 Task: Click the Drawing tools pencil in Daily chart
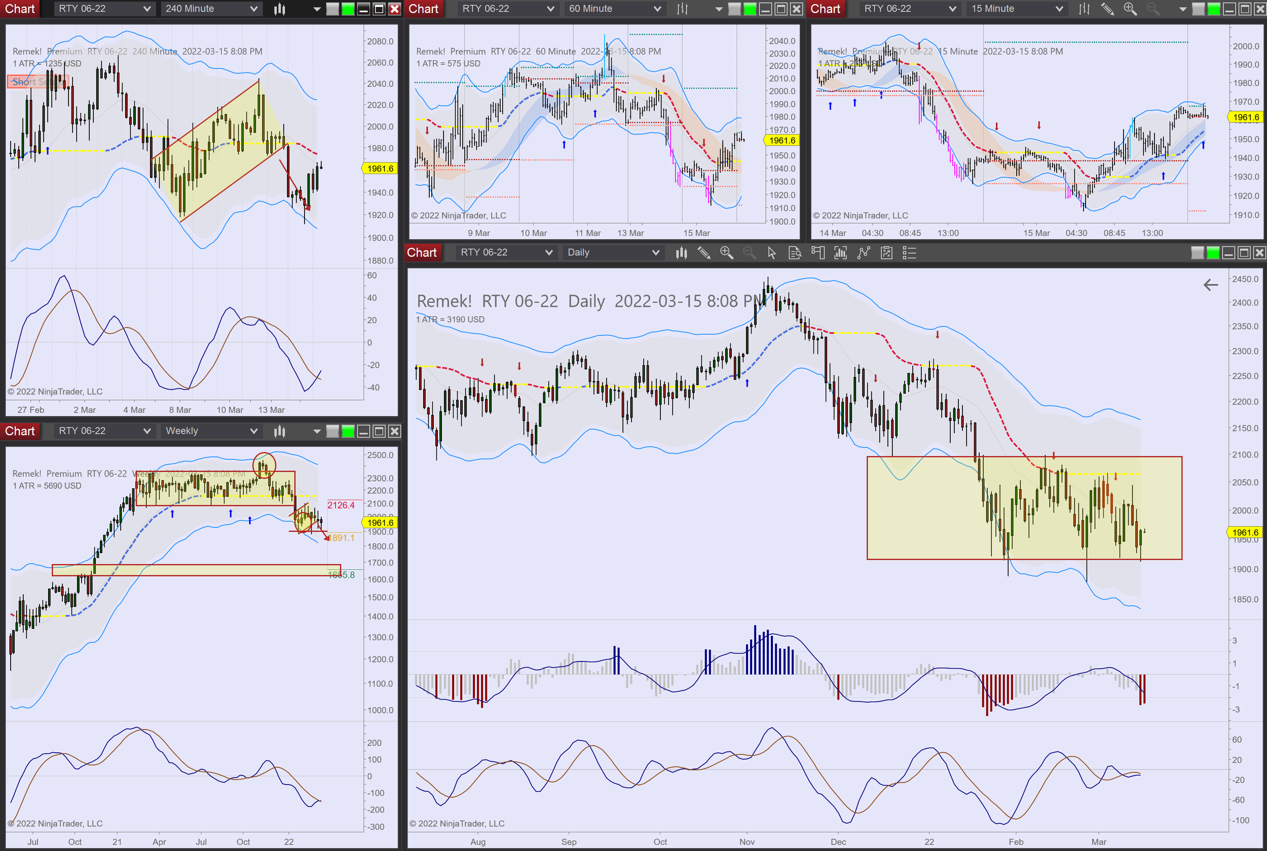pyautogui.click(x=704, y=252)
